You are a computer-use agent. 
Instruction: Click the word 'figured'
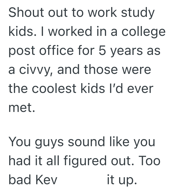click(x=85, y=161)
